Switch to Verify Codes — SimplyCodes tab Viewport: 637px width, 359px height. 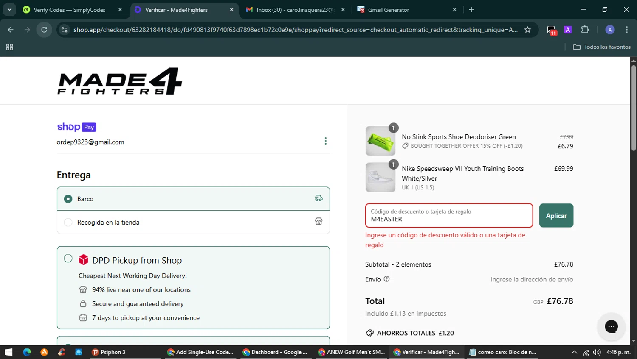pyautogui.click(x=73, y=10)
